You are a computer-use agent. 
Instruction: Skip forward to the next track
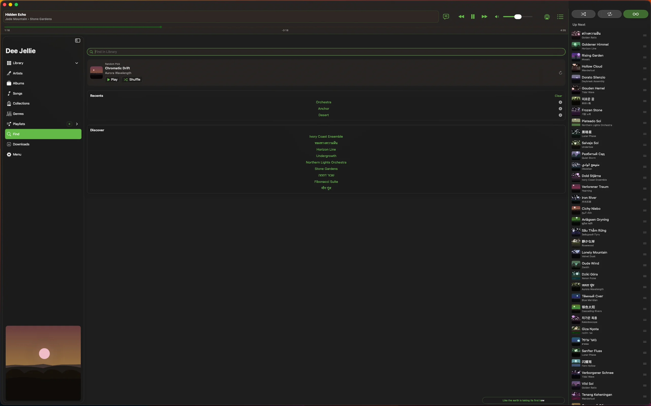coord(484,17)
